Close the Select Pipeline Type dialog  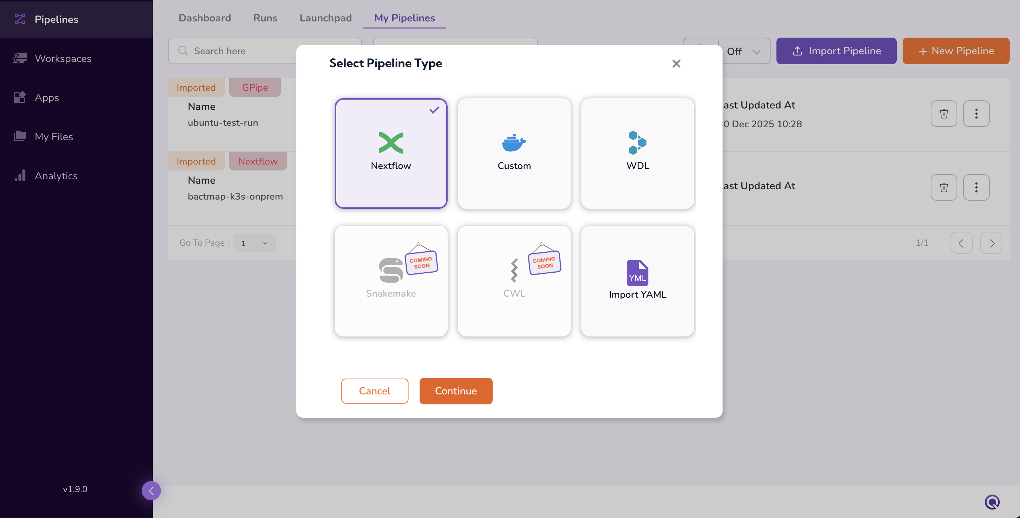[676, 63]
